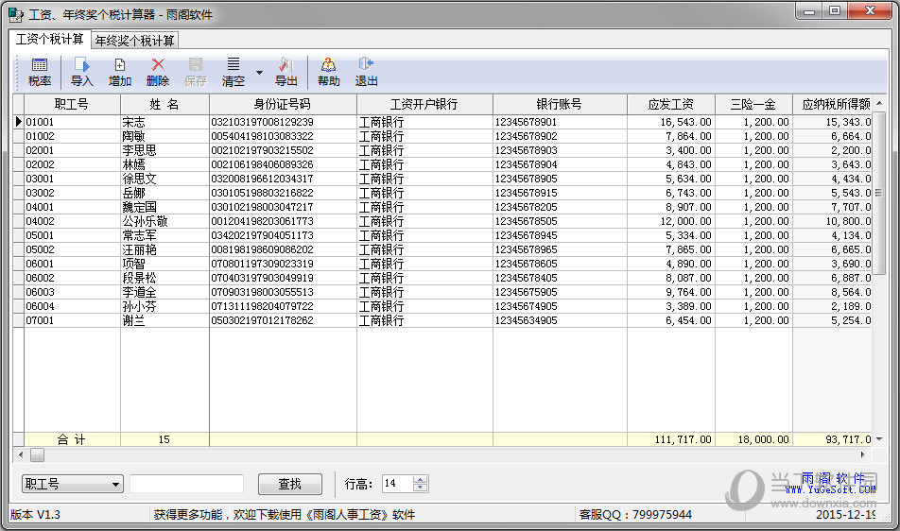This screenshot has width=900, height=531.
Task: Select the name cell 项智
Action: tap(164, 264)
